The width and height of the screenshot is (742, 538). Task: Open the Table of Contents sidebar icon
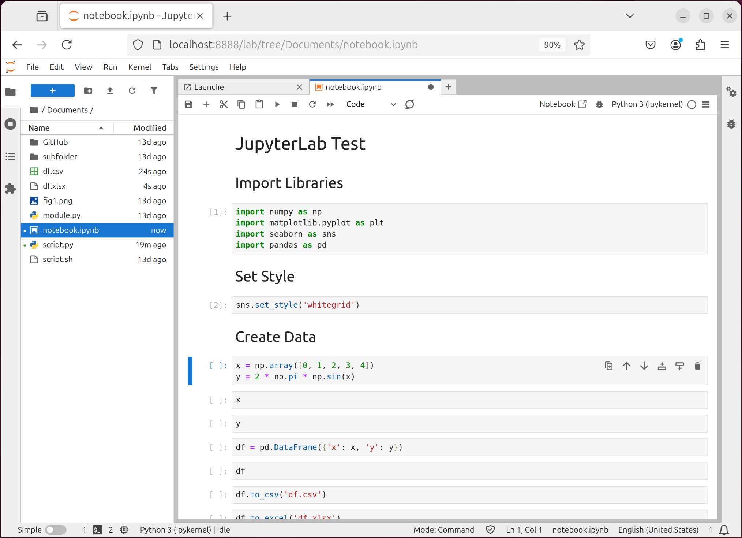point(11,156)
